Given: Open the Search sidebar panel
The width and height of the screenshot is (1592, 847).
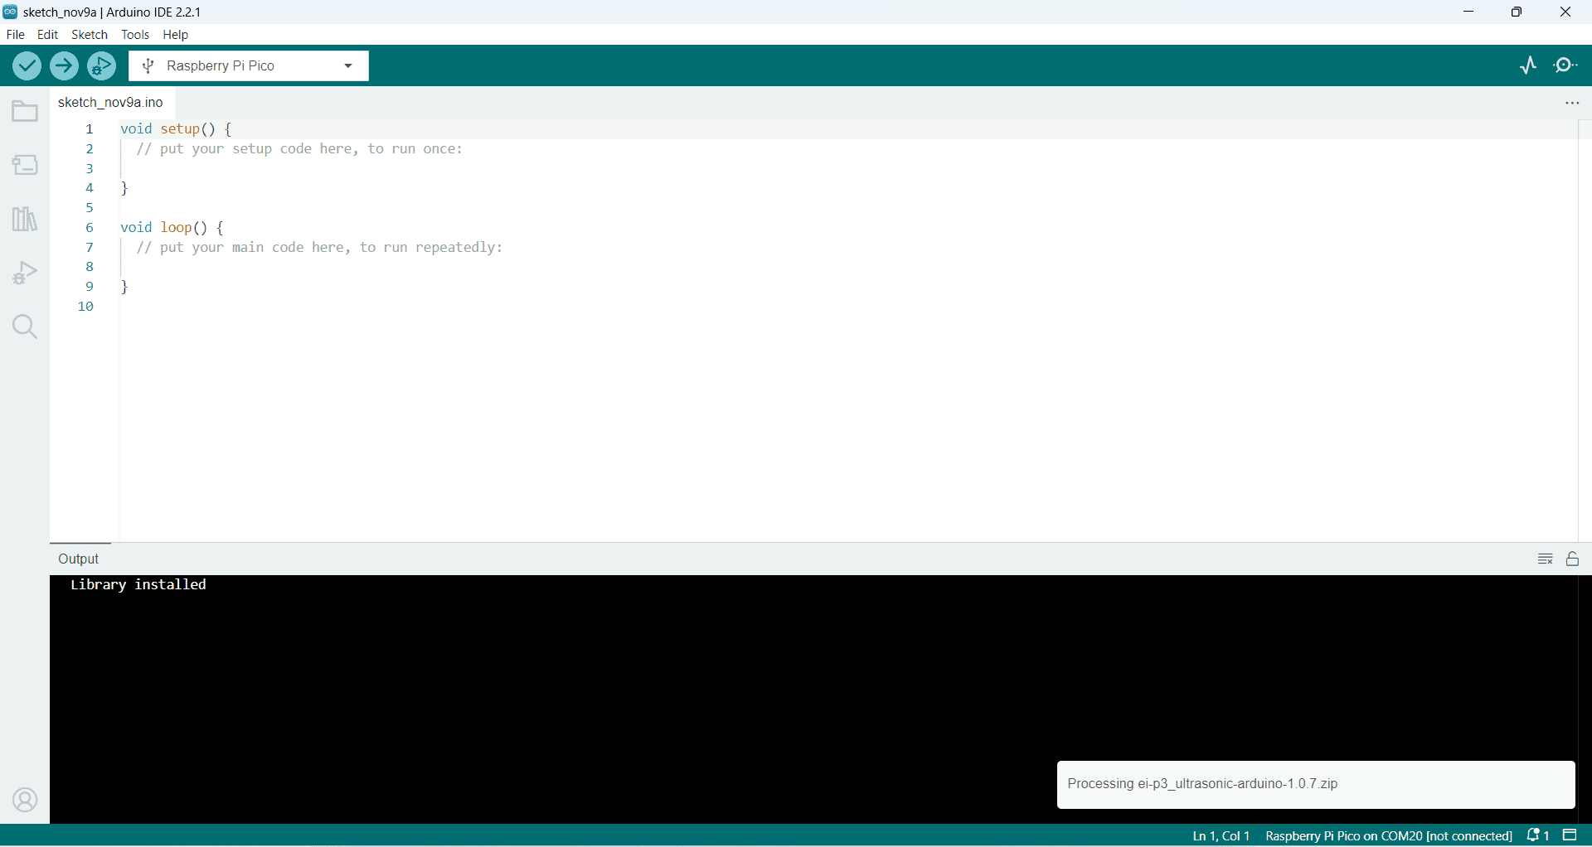Looking at the screenshot, I should tap(24, 327).
